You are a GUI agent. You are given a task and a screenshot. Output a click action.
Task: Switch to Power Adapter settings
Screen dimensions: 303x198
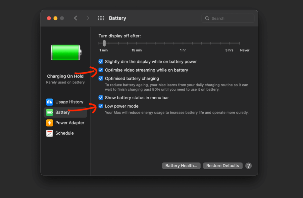(x=65, y=123)
